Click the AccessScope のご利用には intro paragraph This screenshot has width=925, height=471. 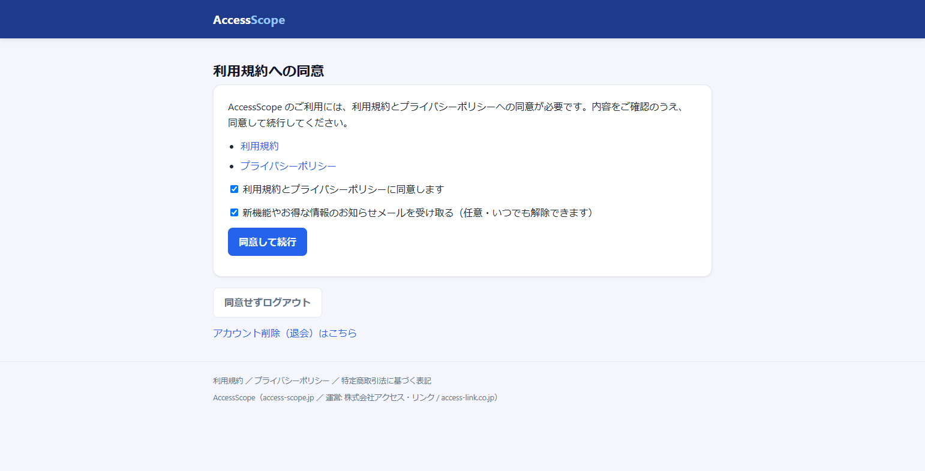[462, 115]
